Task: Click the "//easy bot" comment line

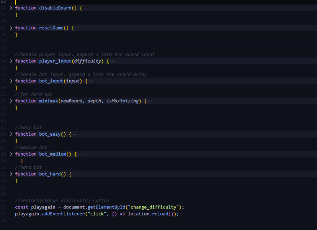Action: [x=28, y=128]
